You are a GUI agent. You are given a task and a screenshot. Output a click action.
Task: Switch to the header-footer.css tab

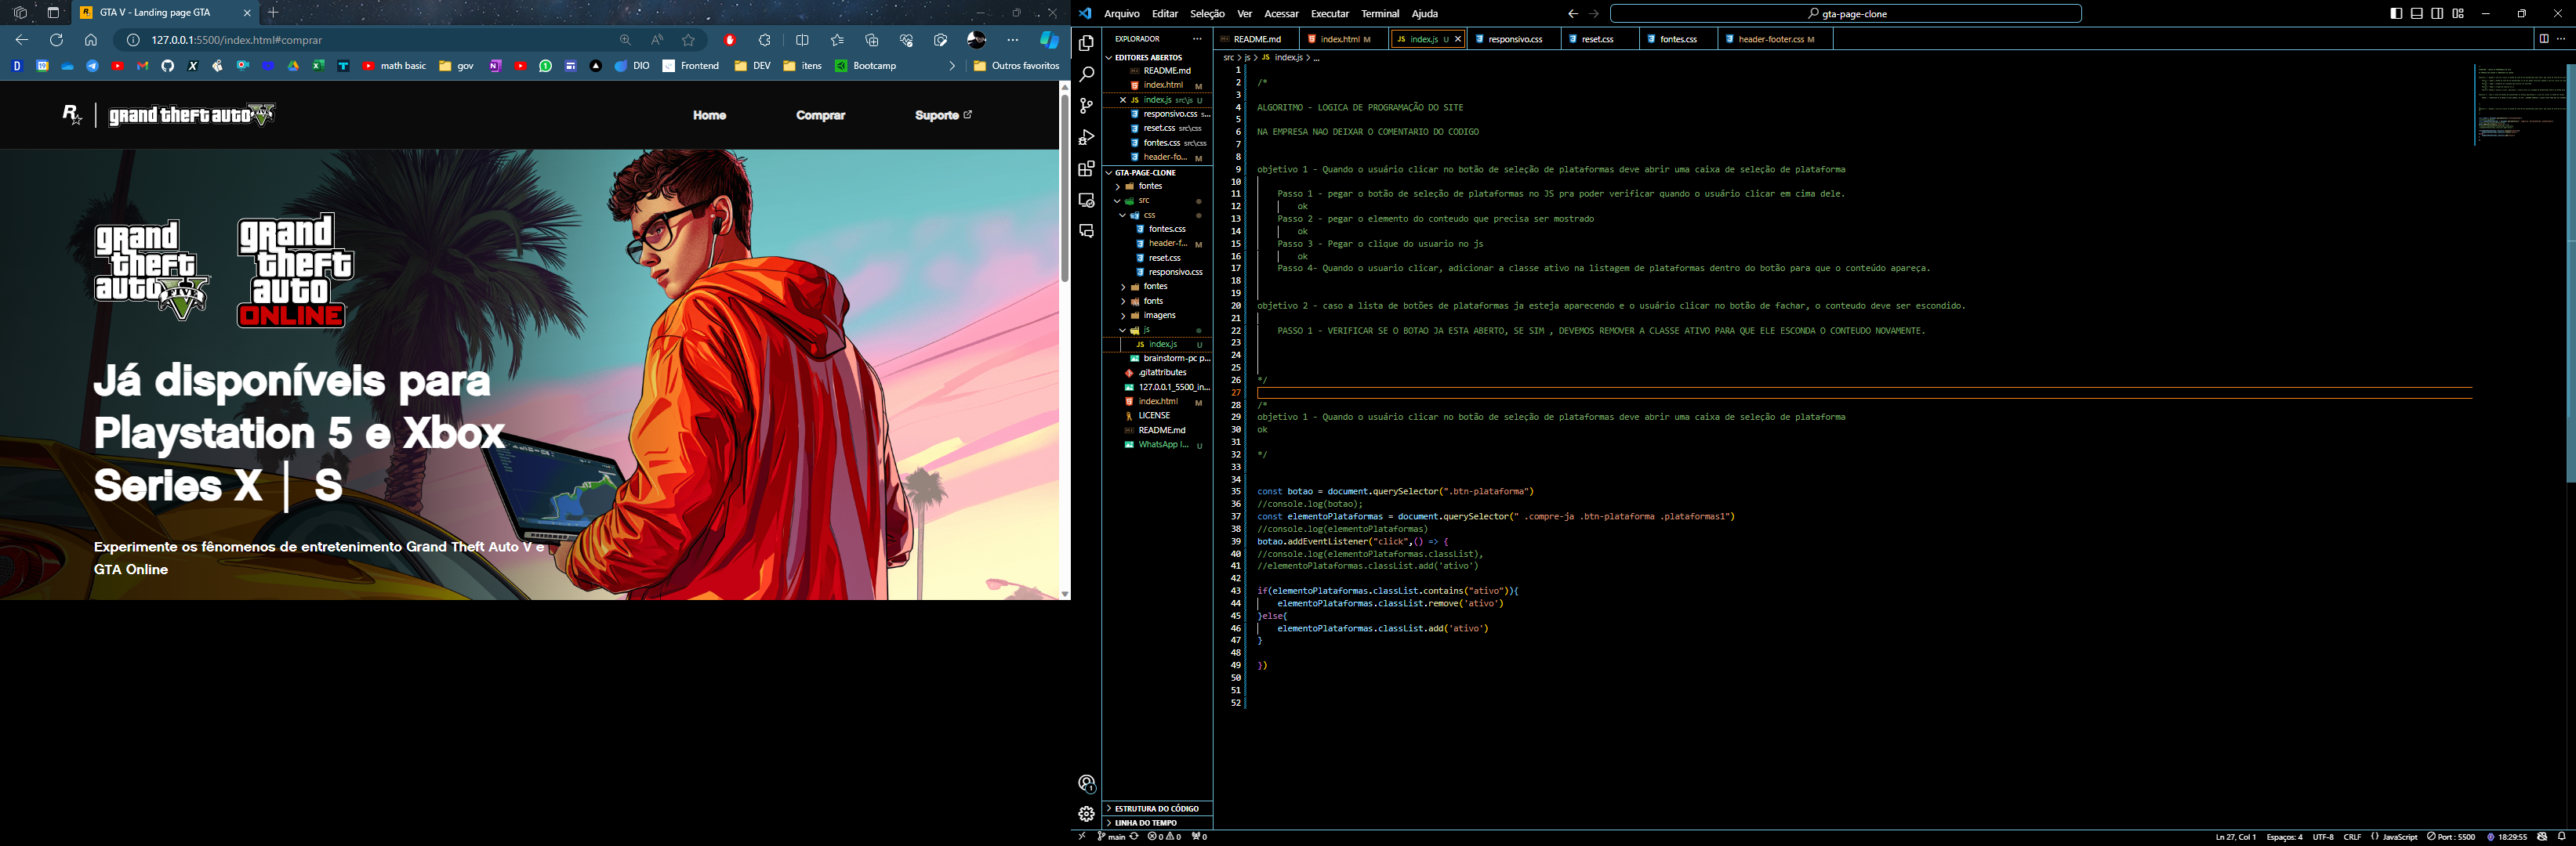[x=1776, y=39]
